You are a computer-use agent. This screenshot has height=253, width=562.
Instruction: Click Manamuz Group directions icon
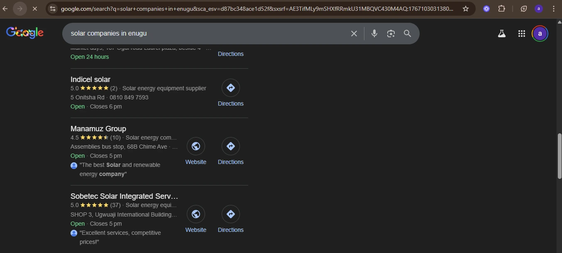[231, 146]
